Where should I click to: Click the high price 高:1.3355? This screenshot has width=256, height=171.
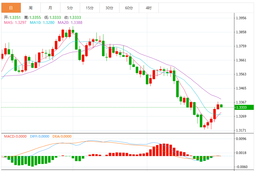[x=32, y=17]
